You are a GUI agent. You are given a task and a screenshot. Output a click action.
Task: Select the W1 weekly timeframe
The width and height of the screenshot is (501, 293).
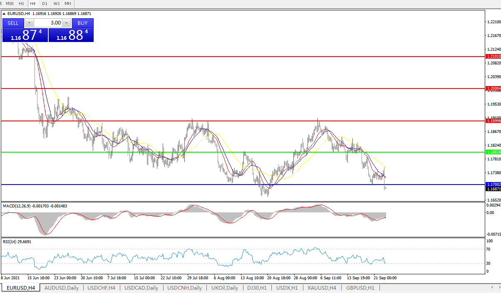[x=56, y=3]
